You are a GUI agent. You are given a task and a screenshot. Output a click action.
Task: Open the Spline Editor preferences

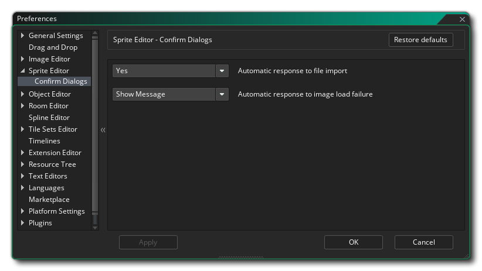click(49, 118)
